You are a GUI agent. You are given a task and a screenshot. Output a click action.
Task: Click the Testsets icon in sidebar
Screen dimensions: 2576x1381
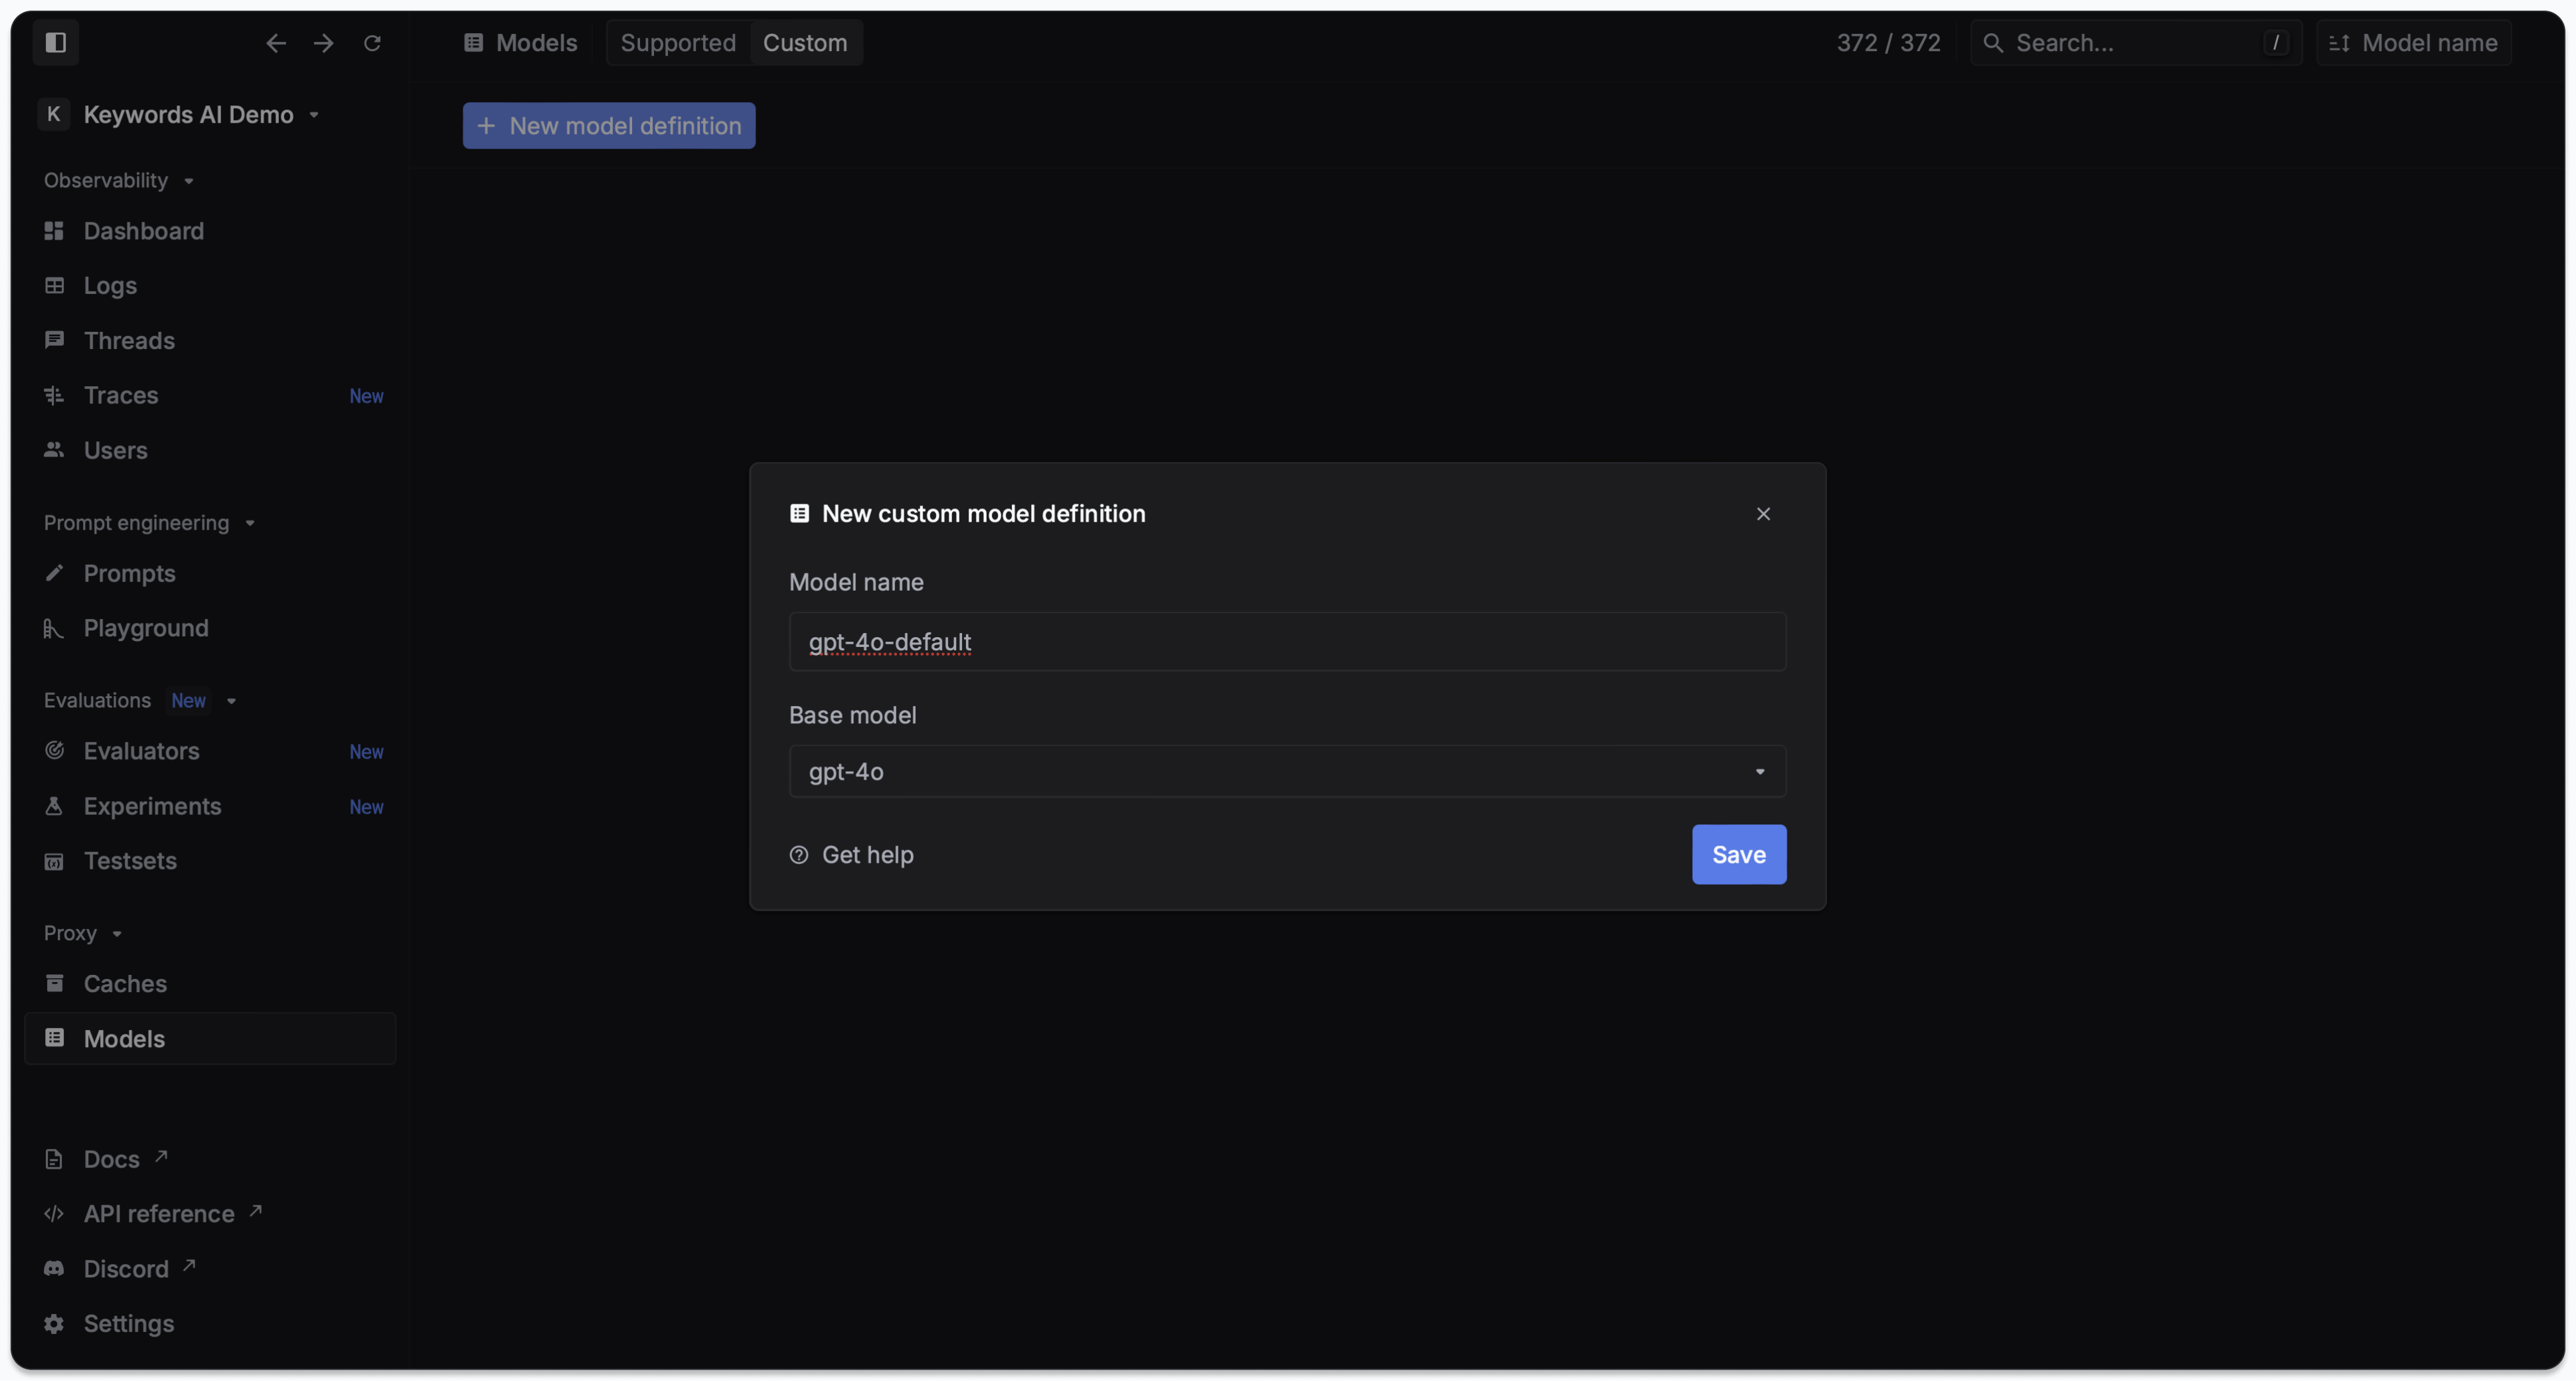coord(54,860)
